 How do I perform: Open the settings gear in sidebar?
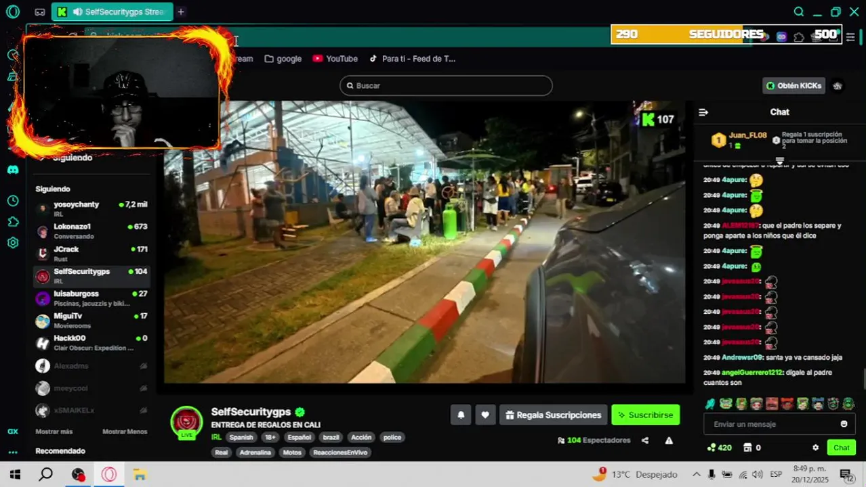pos(12,243)
